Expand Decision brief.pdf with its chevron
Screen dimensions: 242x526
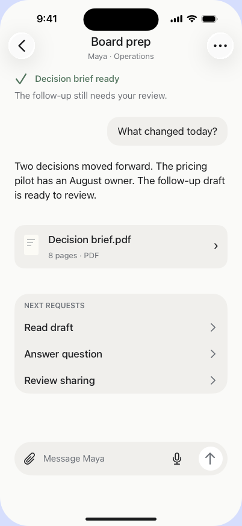pyautogui.click(x=216, y=246)
